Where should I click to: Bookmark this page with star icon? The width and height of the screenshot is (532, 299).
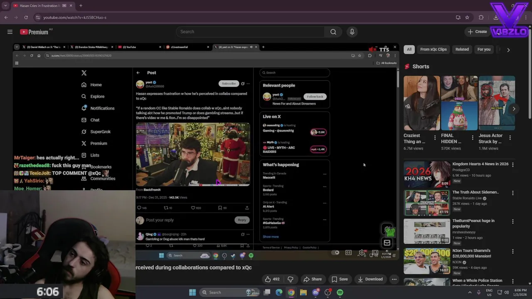click(x=467, y=17)
